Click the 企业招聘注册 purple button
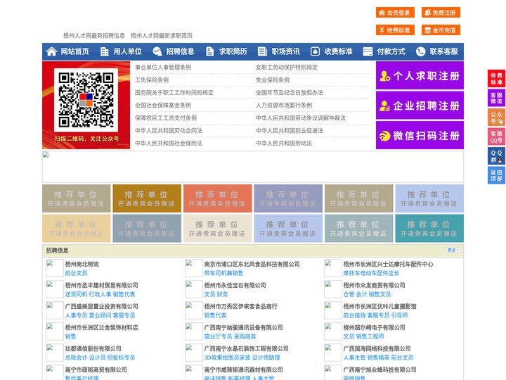 pos(420,106)
